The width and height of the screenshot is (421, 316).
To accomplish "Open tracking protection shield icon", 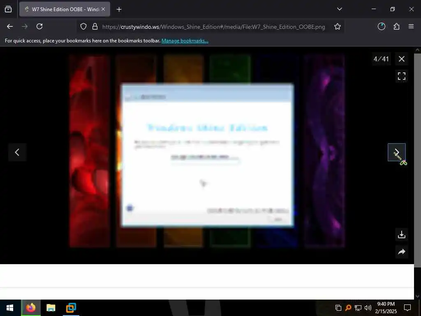I will point(83,27).
